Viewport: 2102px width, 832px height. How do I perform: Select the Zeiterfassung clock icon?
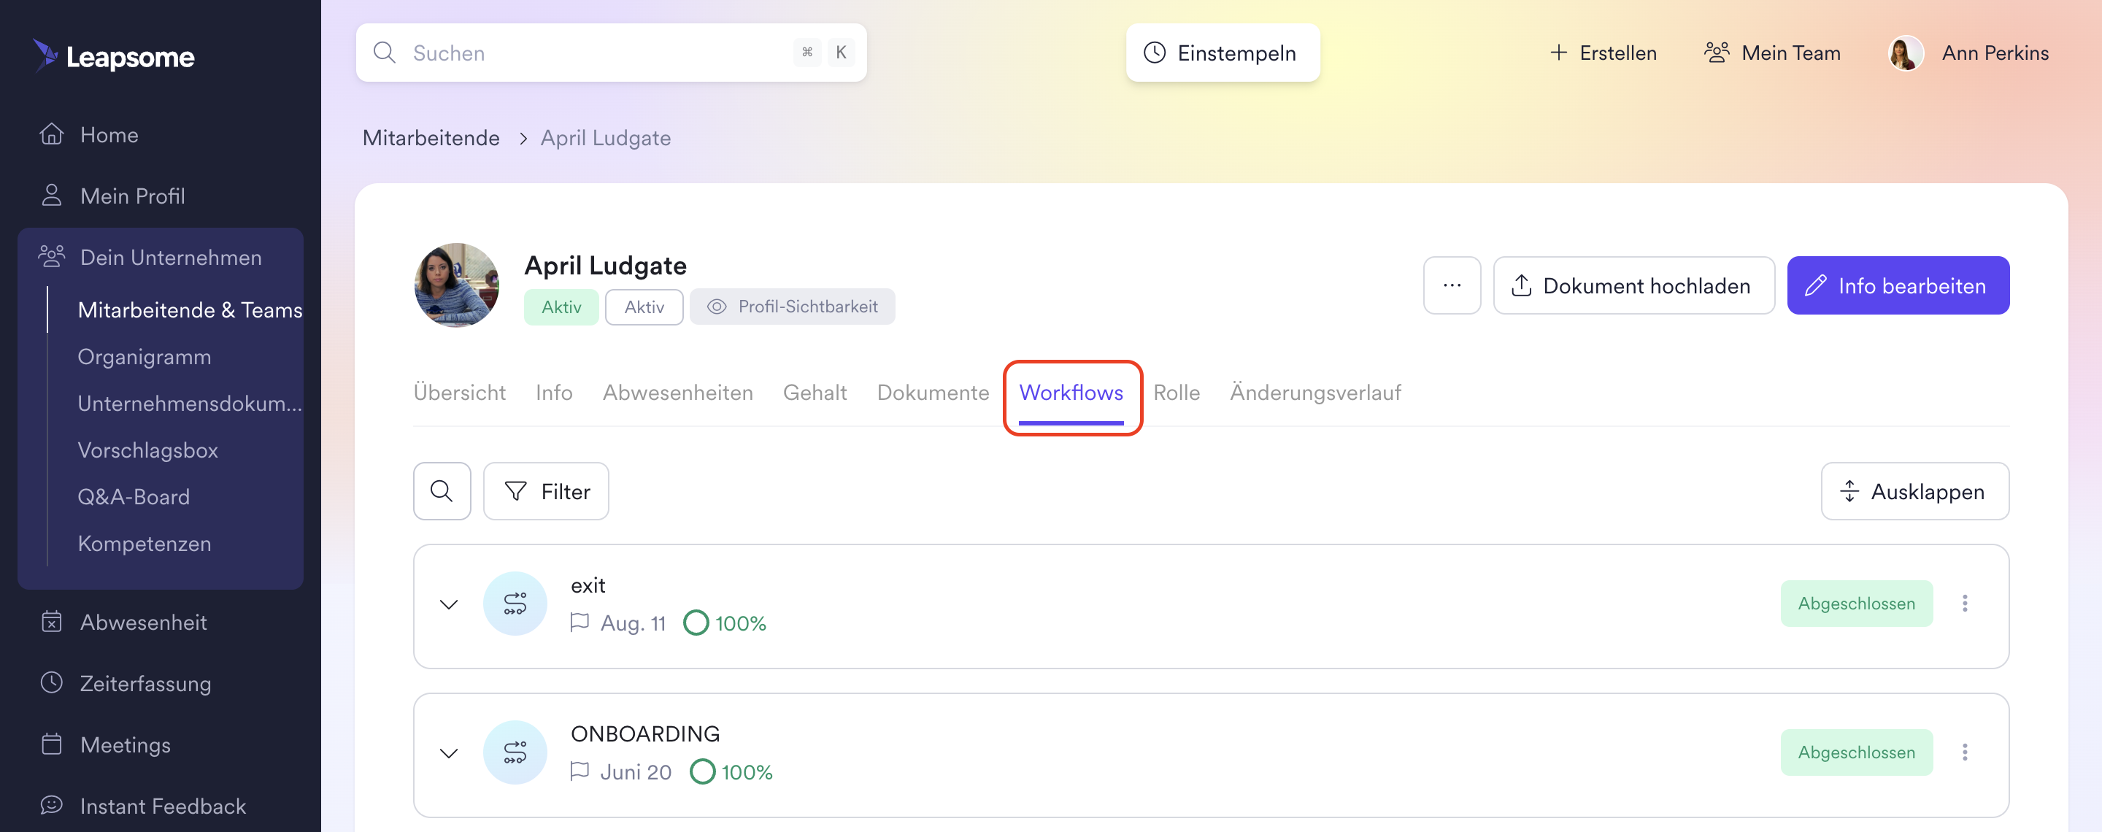tap(51, 682)
